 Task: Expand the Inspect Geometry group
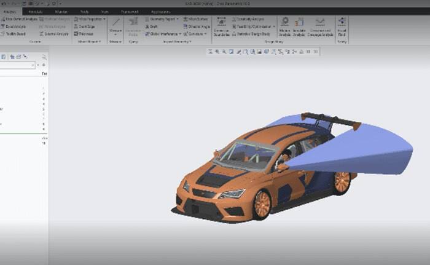177,42
